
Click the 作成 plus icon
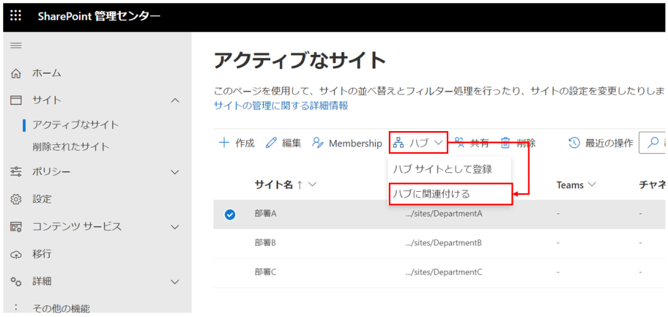click(x=224, y=143)
